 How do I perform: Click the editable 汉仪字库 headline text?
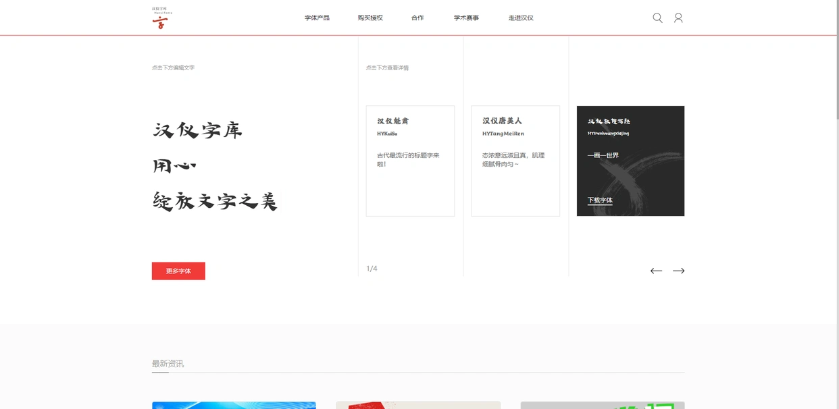pos(197,130)
